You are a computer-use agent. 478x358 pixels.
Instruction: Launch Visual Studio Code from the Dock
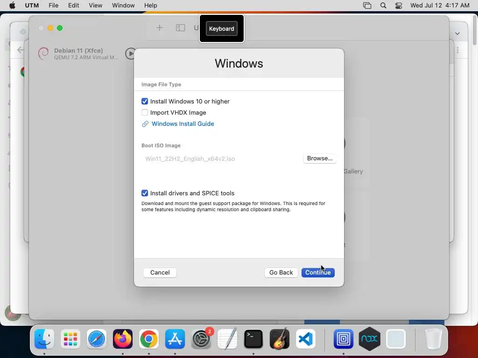click(306, 339)
